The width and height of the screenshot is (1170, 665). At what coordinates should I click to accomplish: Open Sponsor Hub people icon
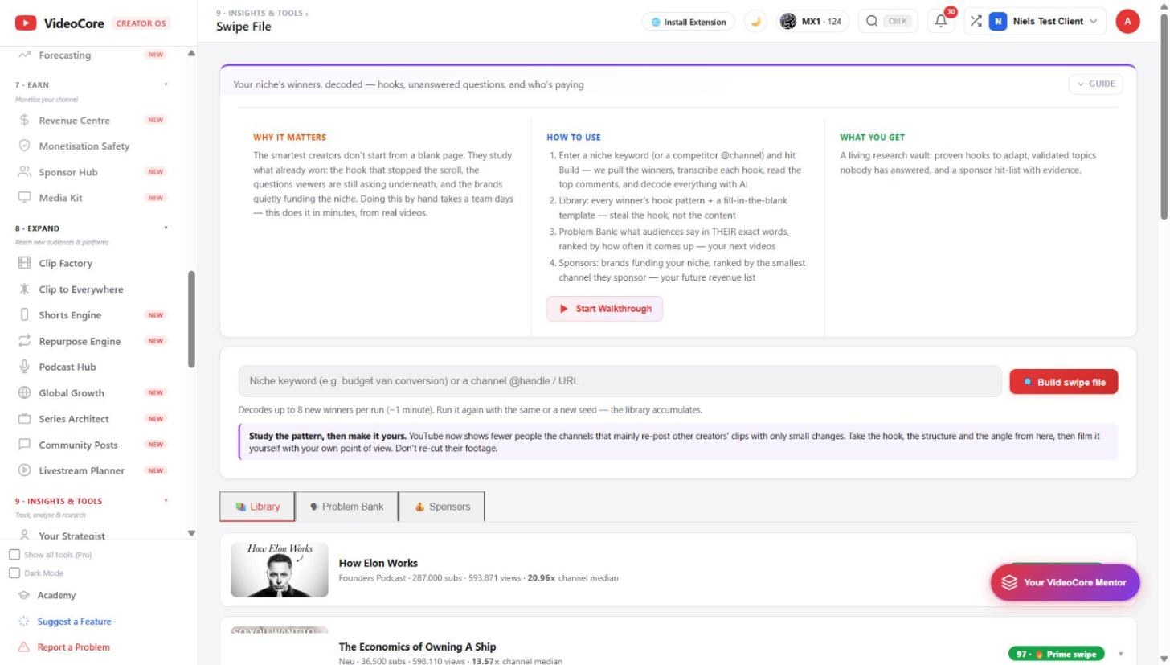pos(24,172)
